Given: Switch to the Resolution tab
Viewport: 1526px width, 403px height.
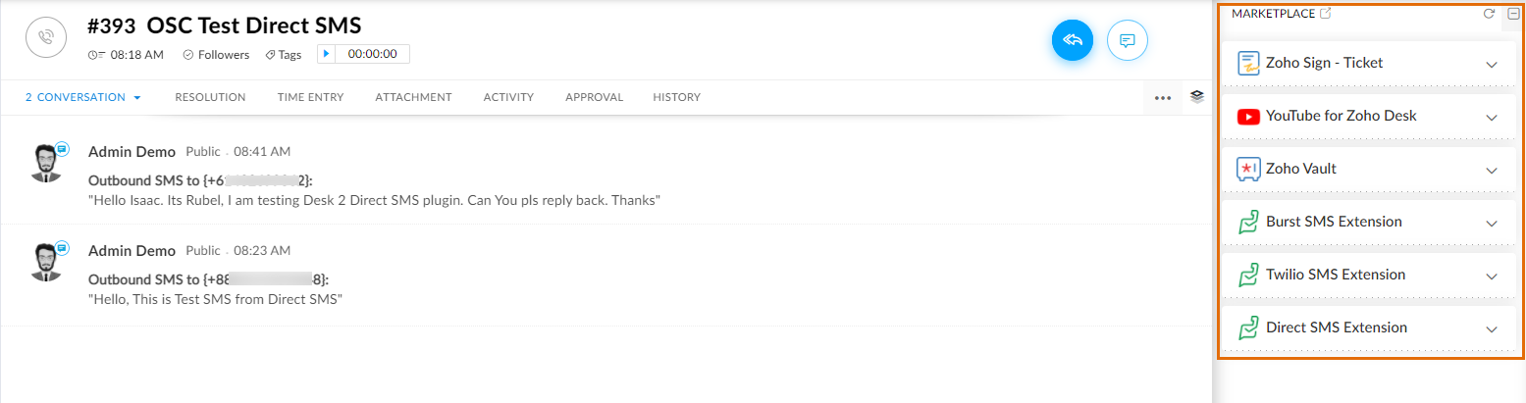Looking at the screenshot, I should 210,97.
